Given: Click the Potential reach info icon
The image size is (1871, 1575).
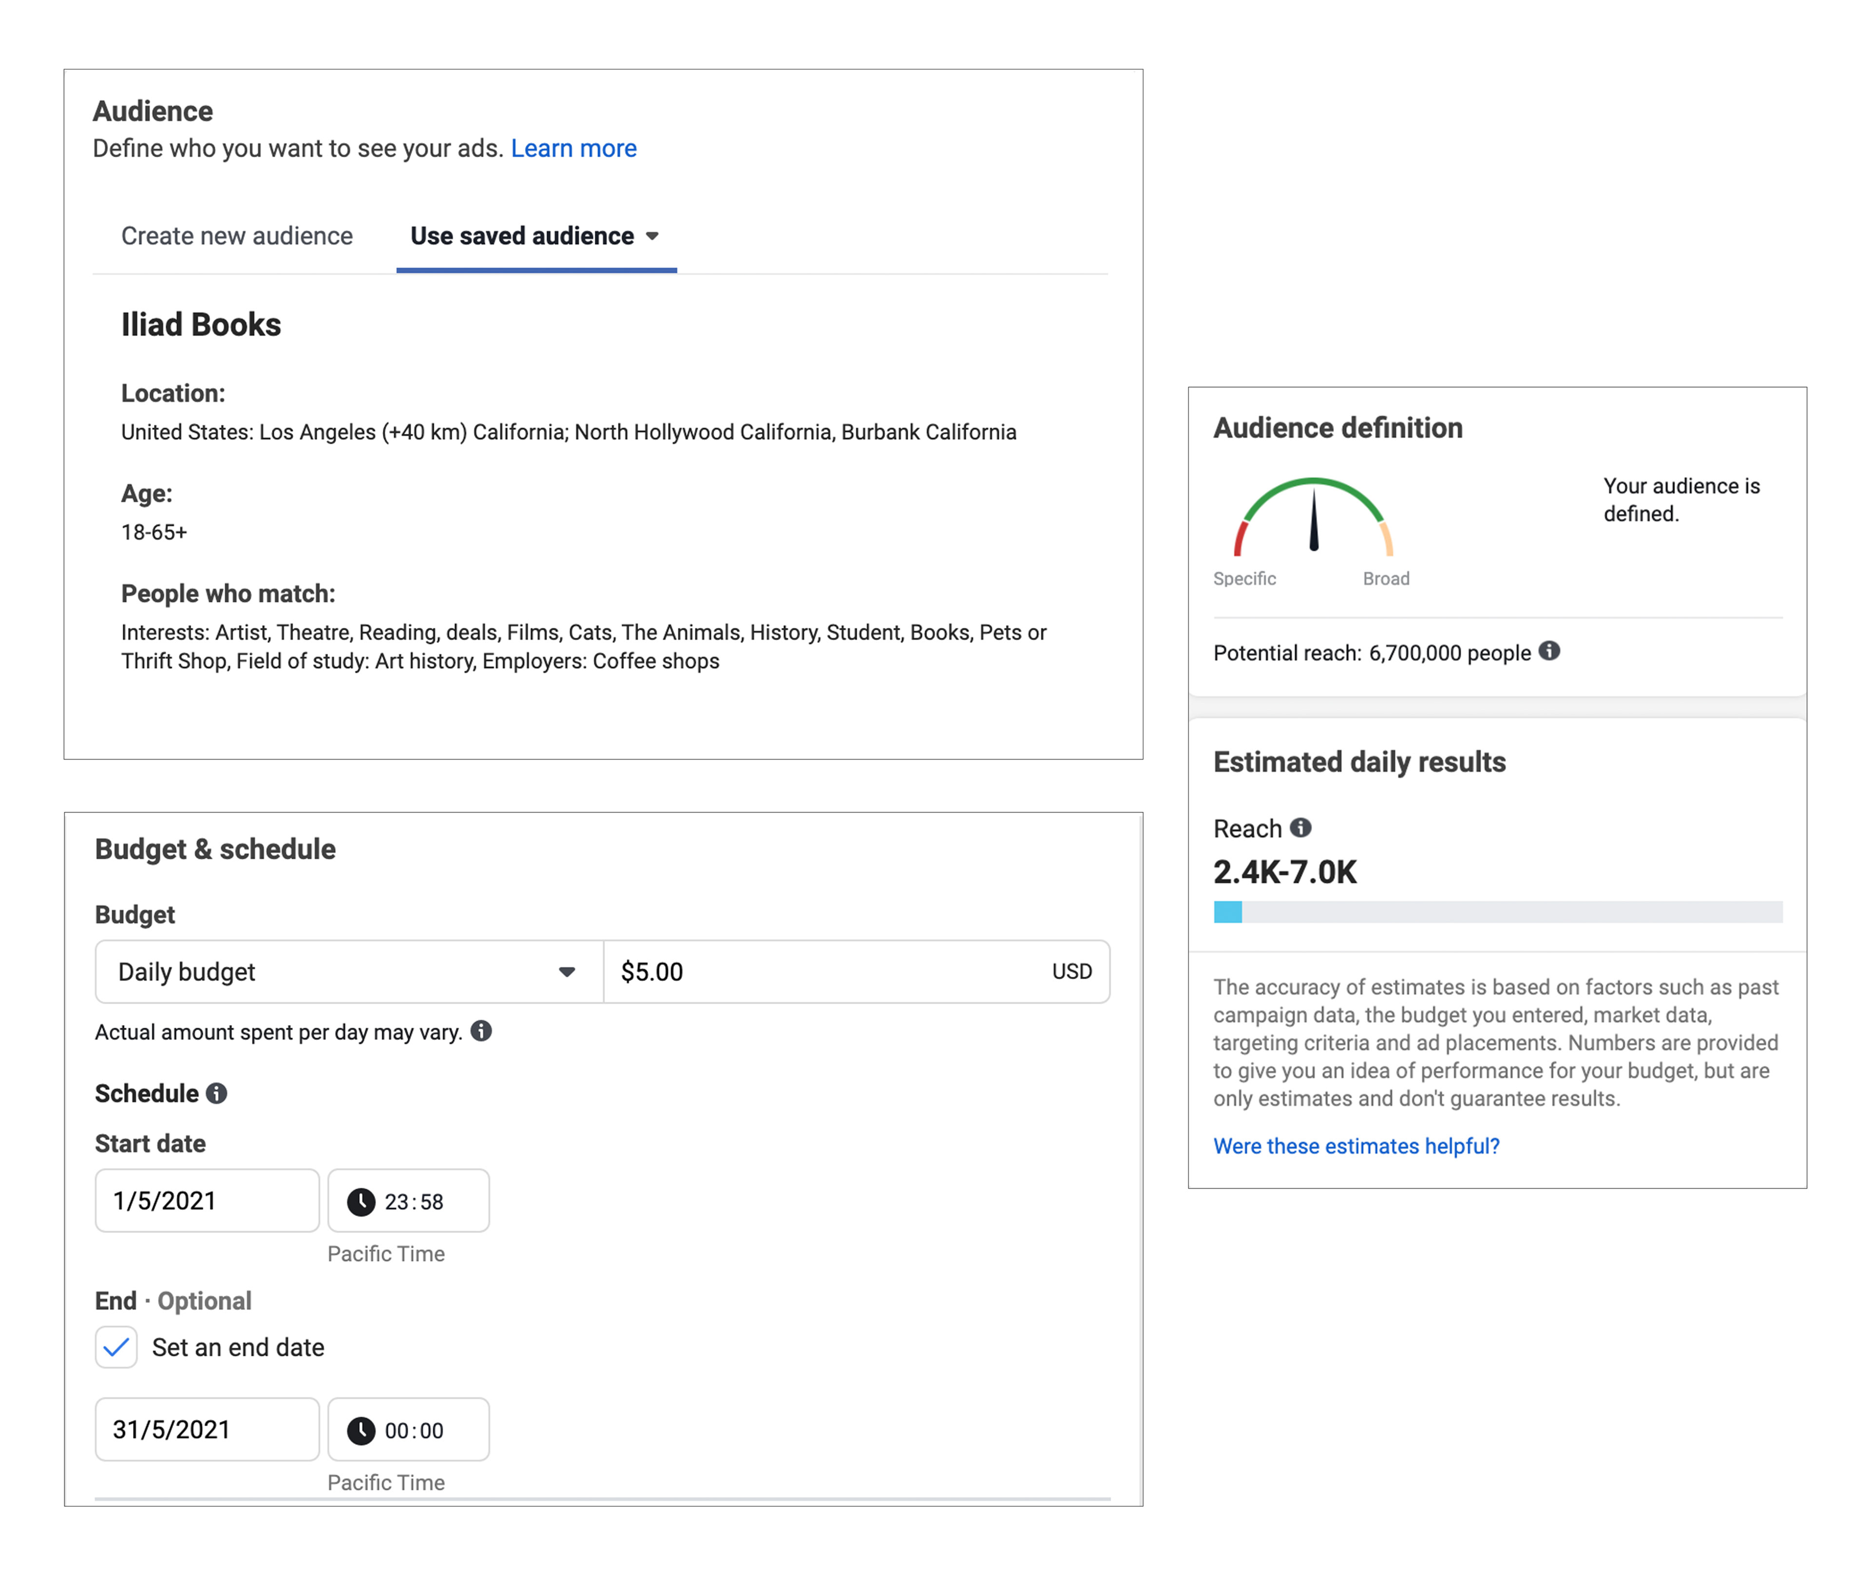Looking at the screenshot, I should point(1549,651).
